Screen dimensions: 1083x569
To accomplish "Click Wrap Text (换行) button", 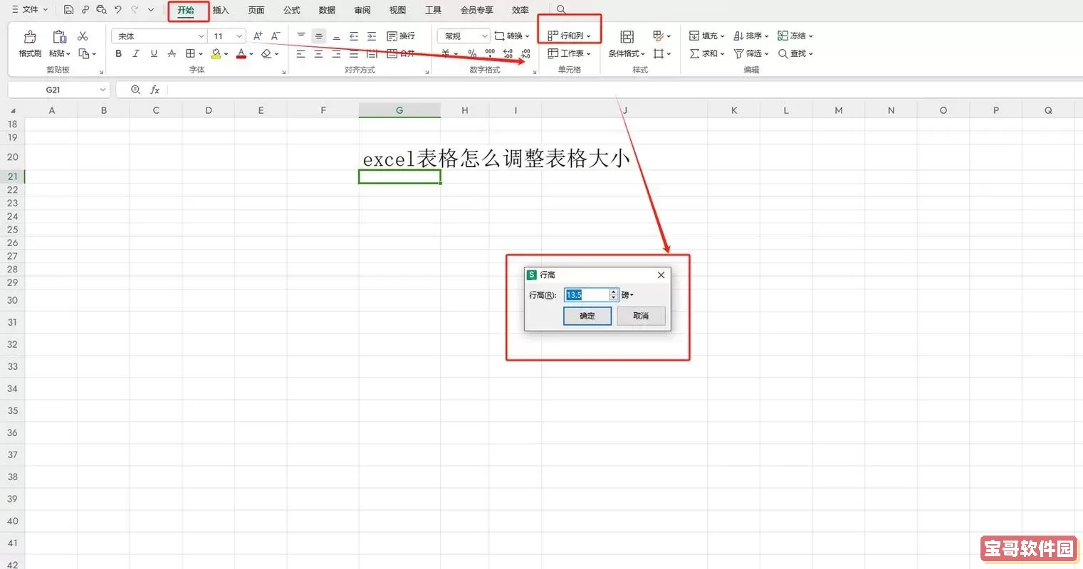I will pos(401,36).
